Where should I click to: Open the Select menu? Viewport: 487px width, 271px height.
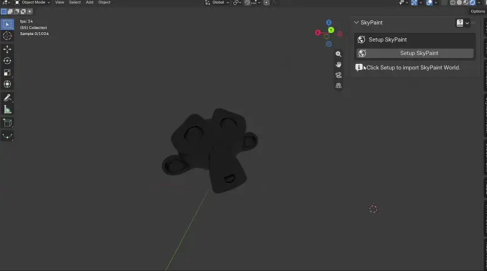(75, 2)
